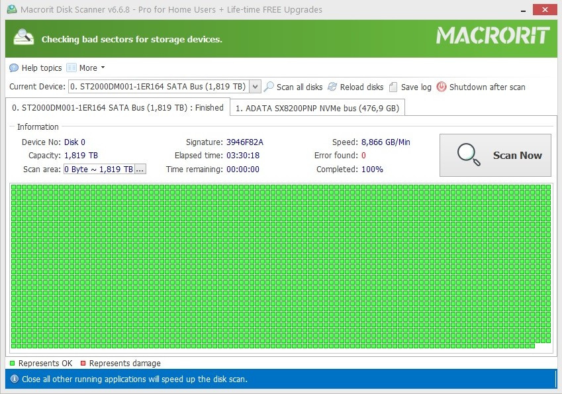Select the ST2000DM001 SATA disk tab
Screen dimensions: 562x394
point(116,107)
